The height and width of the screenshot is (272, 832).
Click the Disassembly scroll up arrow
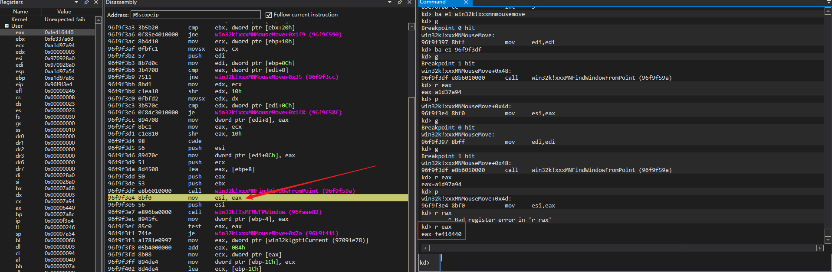(x=411, y=27)
